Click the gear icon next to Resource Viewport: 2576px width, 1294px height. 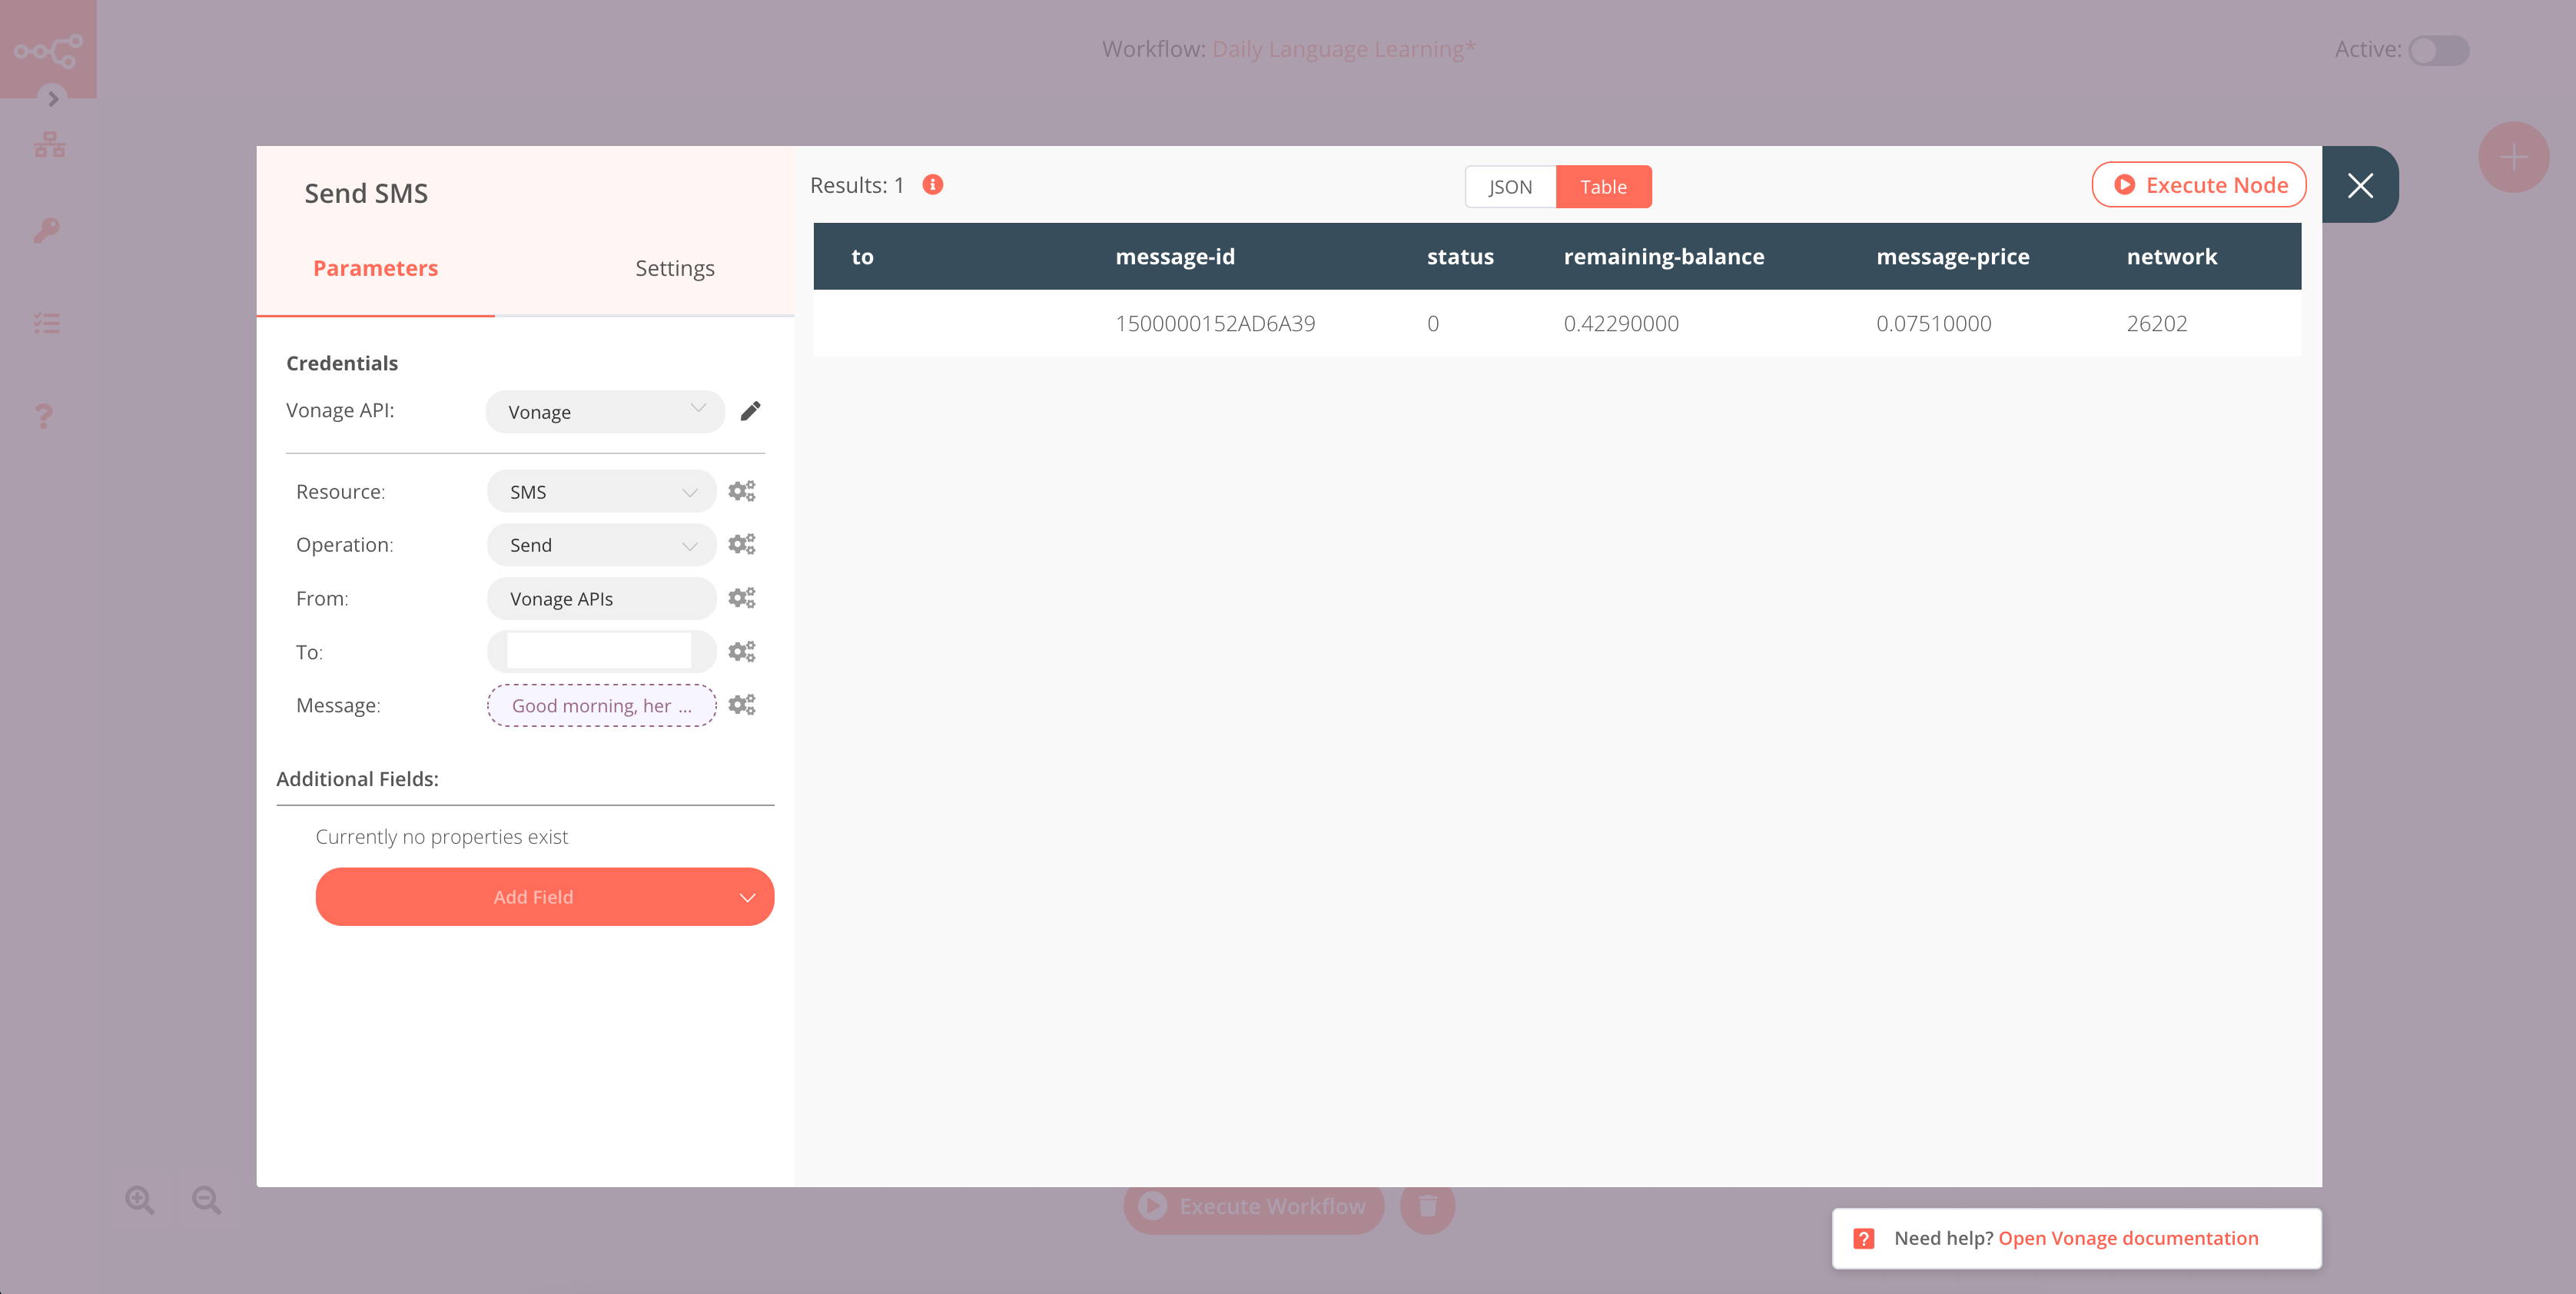coord(742,490)
